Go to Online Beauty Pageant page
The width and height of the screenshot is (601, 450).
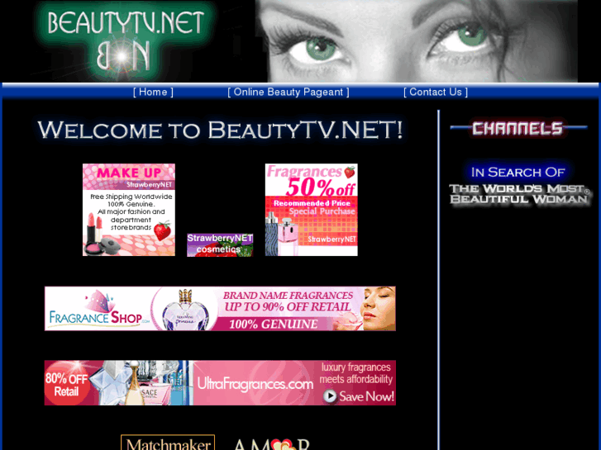point(289,92)
